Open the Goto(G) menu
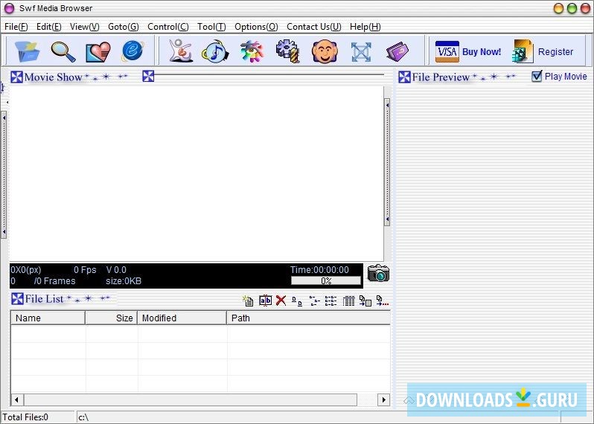594x424 pixels. pyautogui.click(x=123, y=27)
